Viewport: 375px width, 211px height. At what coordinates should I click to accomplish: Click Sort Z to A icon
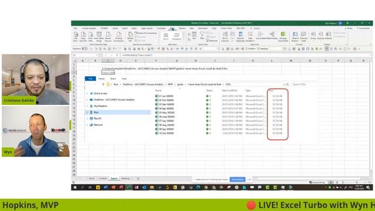[x=189, y=39]
